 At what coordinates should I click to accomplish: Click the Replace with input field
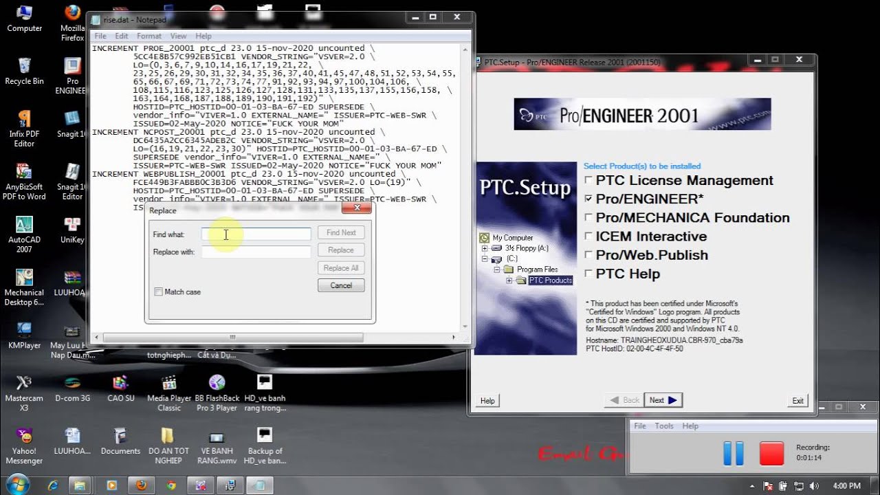click(256, 252)
